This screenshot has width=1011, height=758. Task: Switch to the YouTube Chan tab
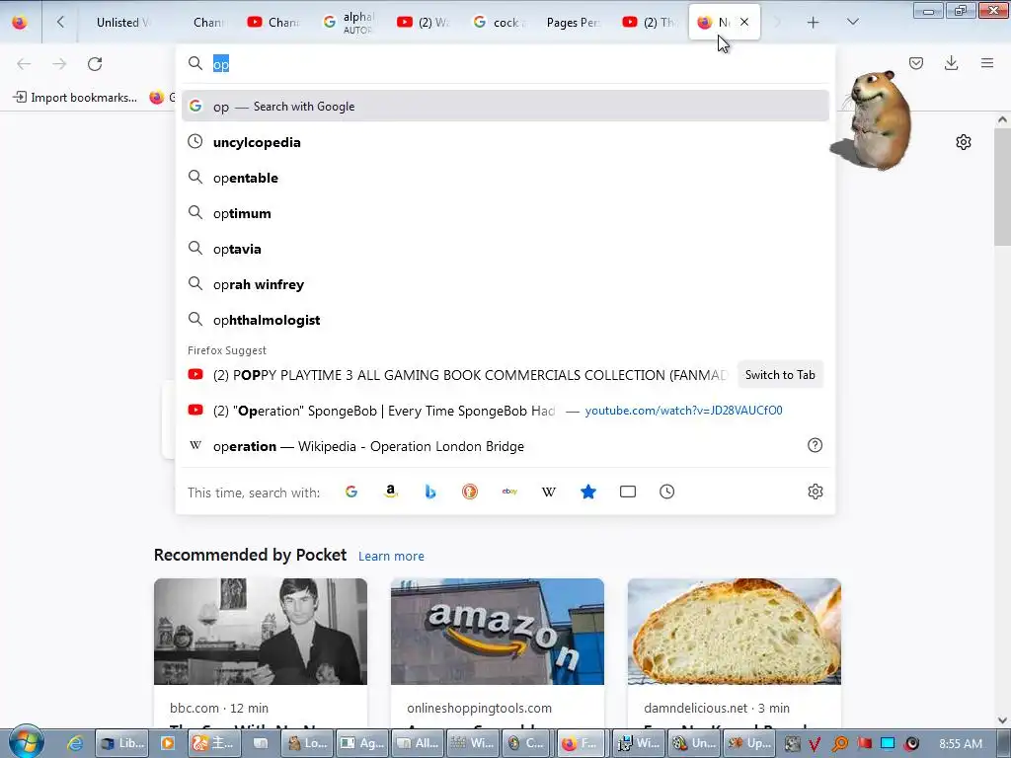274,23
